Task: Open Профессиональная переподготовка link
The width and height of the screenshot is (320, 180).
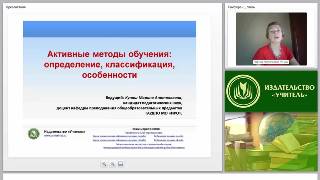Action: [x=144, y=133]
